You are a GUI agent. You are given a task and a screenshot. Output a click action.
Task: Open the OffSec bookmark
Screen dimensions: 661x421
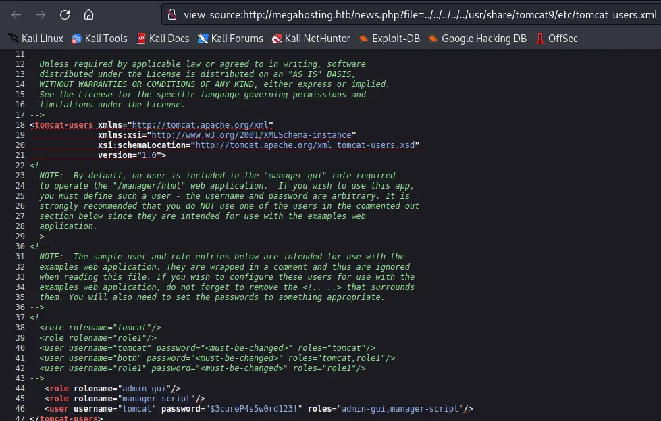point(556,39)
